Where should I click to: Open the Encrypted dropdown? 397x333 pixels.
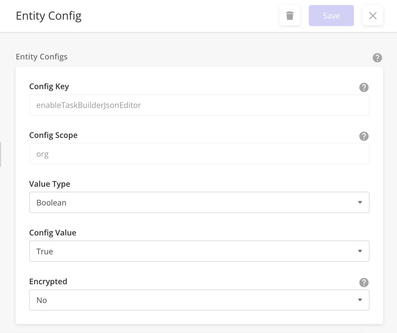(x=199, y=300)
